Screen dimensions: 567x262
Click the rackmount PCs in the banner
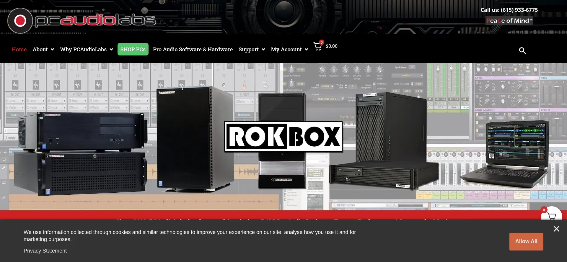click(x=80, y=153)
